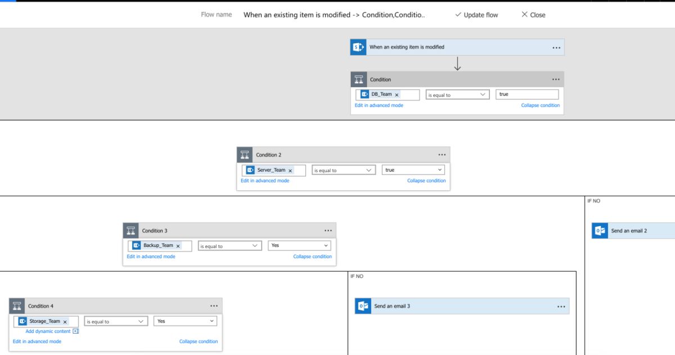Click the IF NO label above Send an email 3

click(357, 276)
